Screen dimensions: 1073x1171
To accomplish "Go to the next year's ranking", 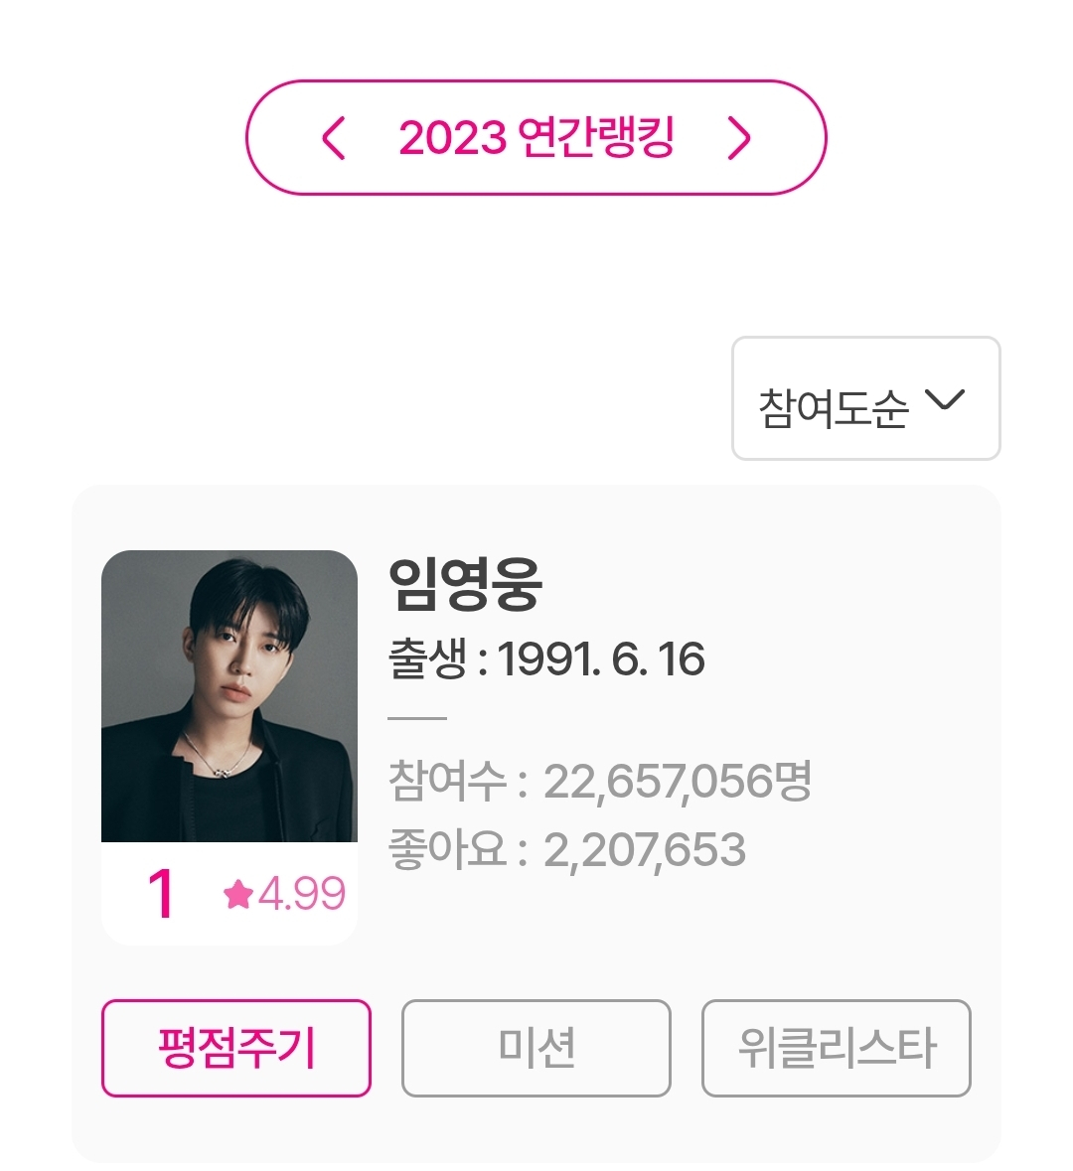I will 739,138.
